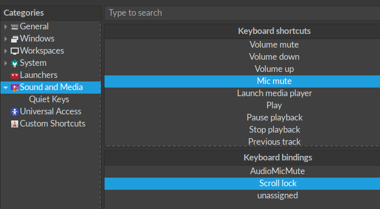Select Sound and Media category

(x=51, y=87)
